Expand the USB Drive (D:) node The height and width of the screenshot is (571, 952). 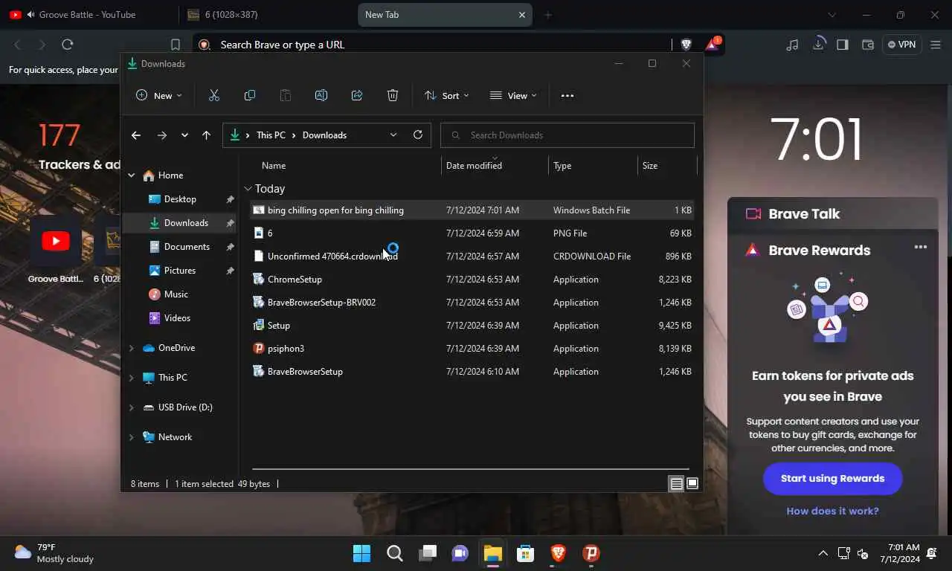[x=132, y=407]
